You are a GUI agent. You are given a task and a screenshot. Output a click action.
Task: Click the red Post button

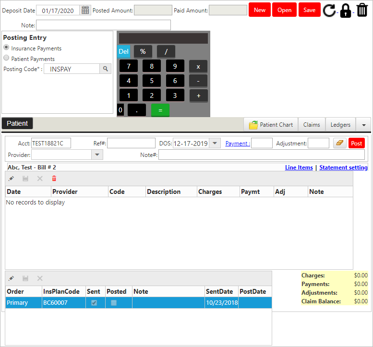pos(356,143)
